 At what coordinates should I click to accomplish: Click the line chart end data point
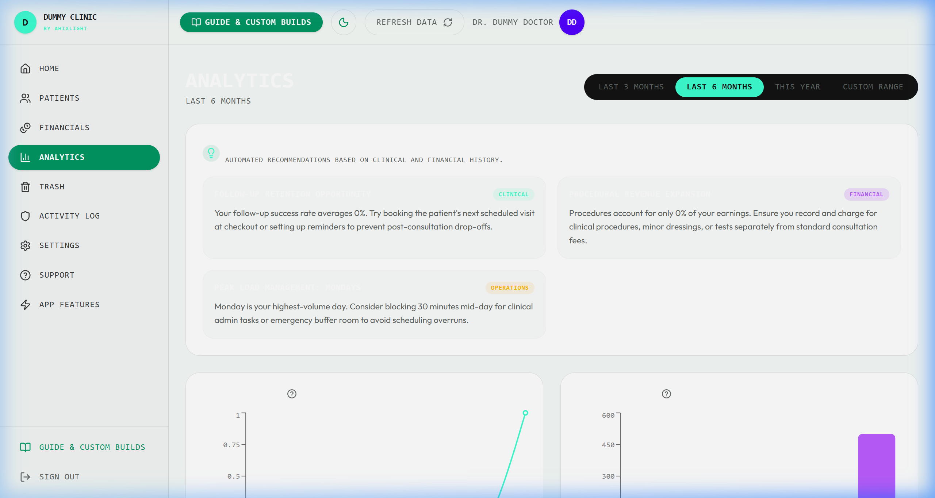525,413
